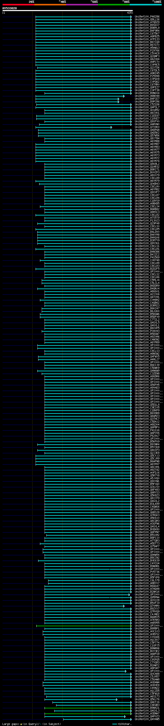
Task: Click the UniRef100_B9NGS4 label
Action: click(147, 93)
